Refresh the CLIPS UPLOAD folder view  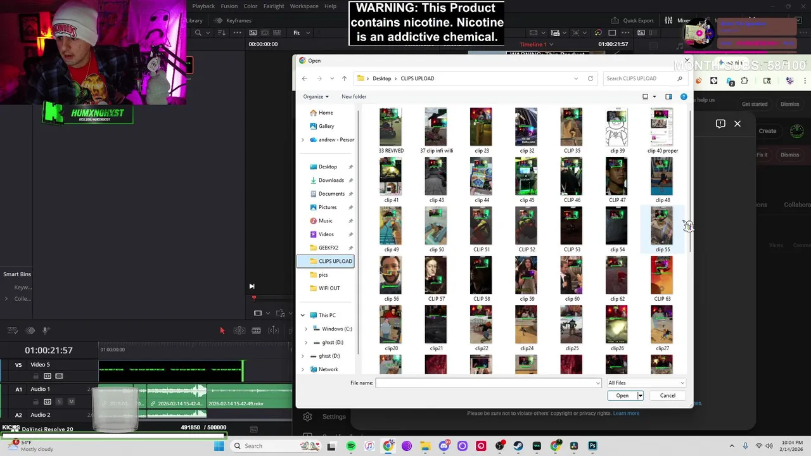coord(591,79)
